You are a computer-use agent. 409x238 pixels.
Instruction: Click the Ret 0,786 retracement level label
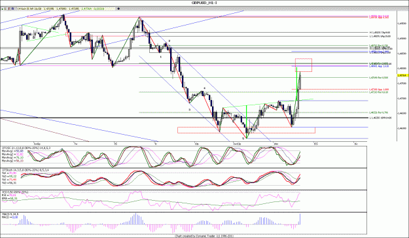(x=379, y=112)
